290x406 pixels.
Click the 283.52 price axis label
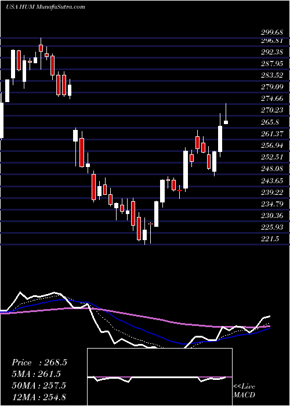click(272, 75)
